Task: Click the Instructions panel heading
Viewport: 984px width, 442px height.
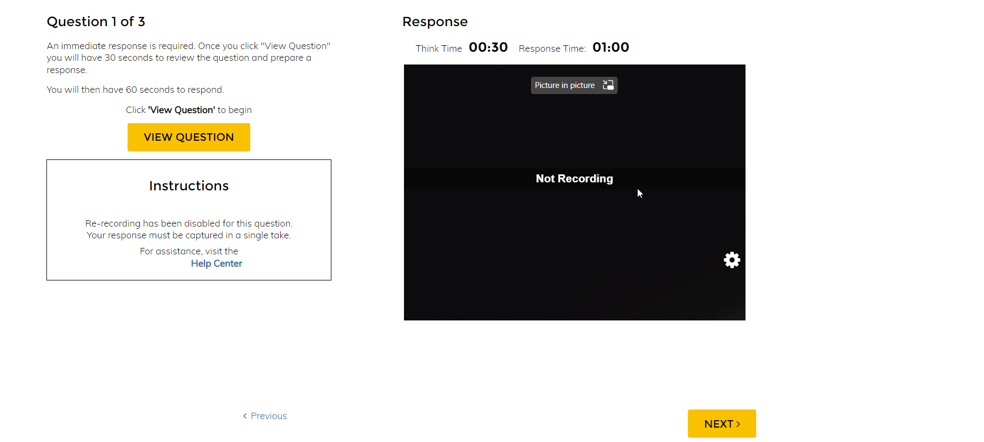Action: pos(189,186)
